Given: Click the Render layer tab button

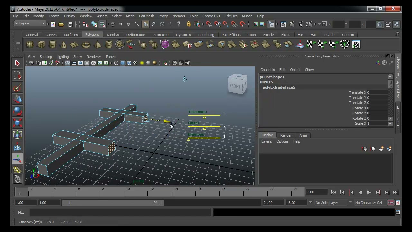Looking at the screenshot, I should coord(286,135).
